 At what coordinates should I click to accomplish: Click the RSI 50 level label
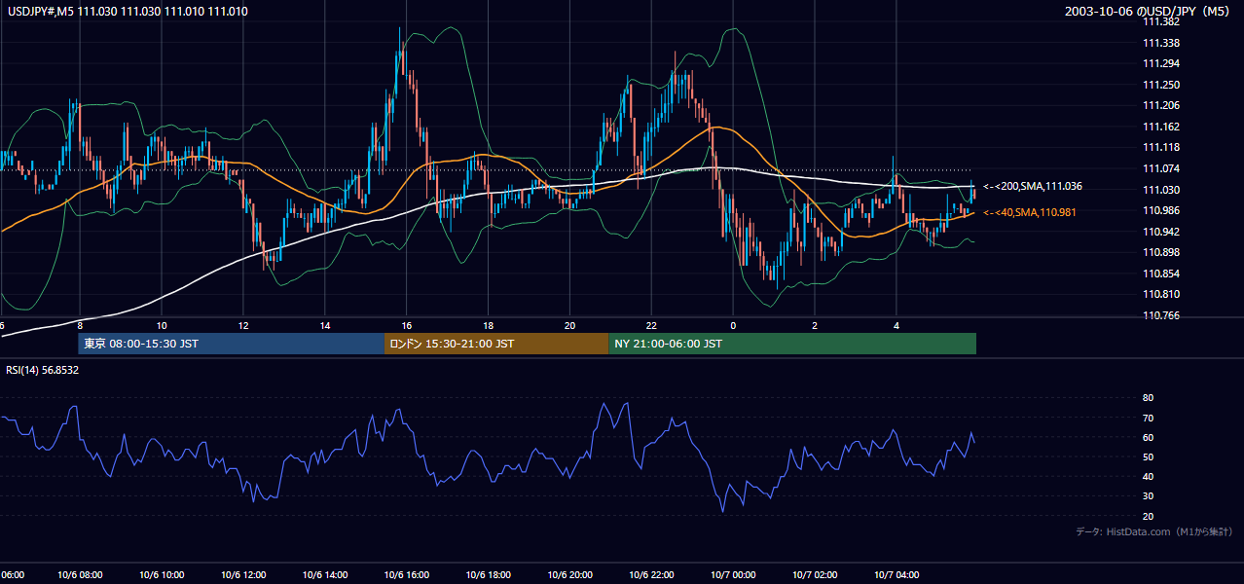(1148, 456)
